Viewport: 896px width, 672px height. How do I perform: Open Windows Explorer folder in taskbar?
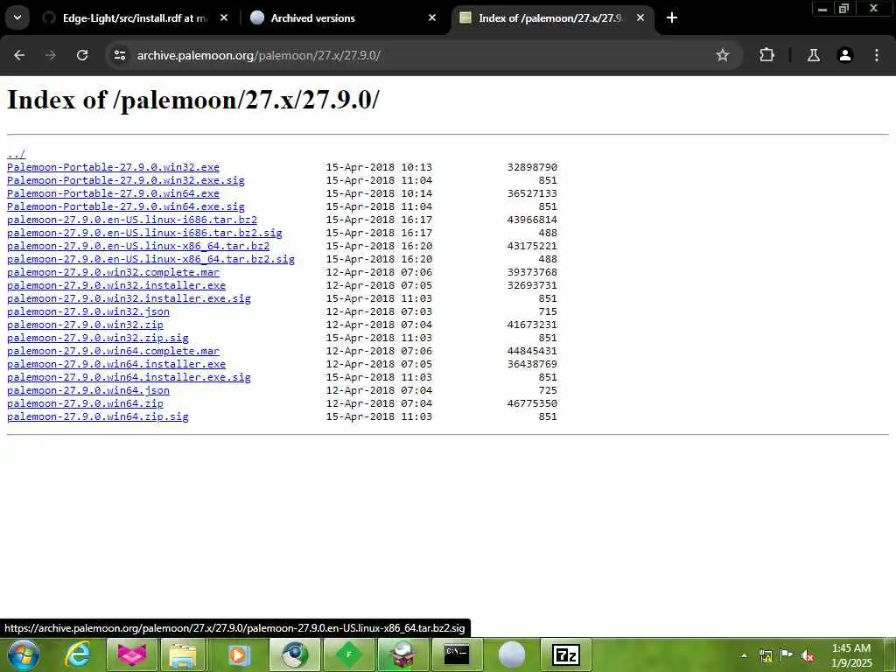182,654
